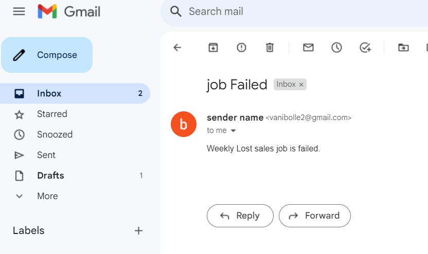Snooze this email with clock icon
Screen dimensions: 428x254
tap(336, 48)
